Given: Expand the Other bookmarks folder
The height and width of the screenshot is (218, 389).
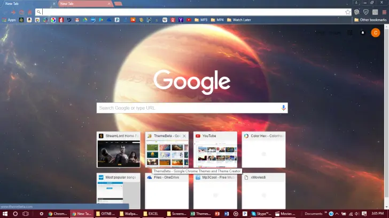Looking at the screenshot, I should click(x=370, y=20).
